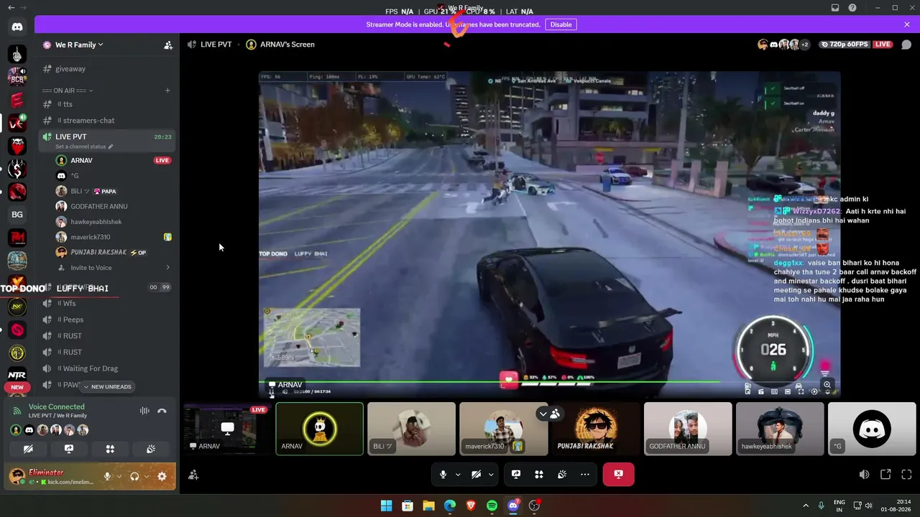Click Voice Connected status text
Screen dimensions: 920x517
(57, 407)
